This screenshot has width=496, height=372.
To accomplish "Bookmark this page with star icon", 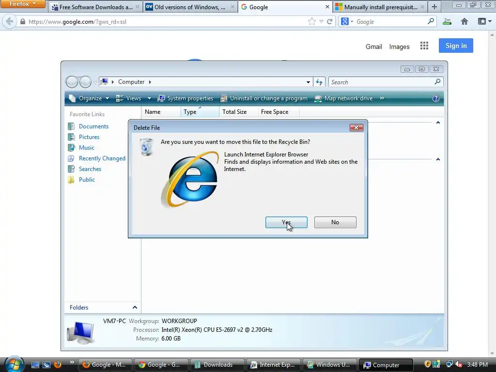I will [312, 21].
